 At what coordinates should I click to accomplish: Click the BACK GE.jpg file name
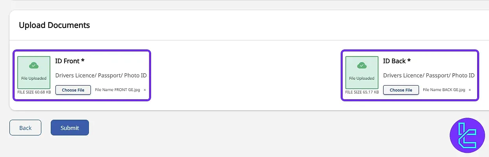click(x=444, y=90)
